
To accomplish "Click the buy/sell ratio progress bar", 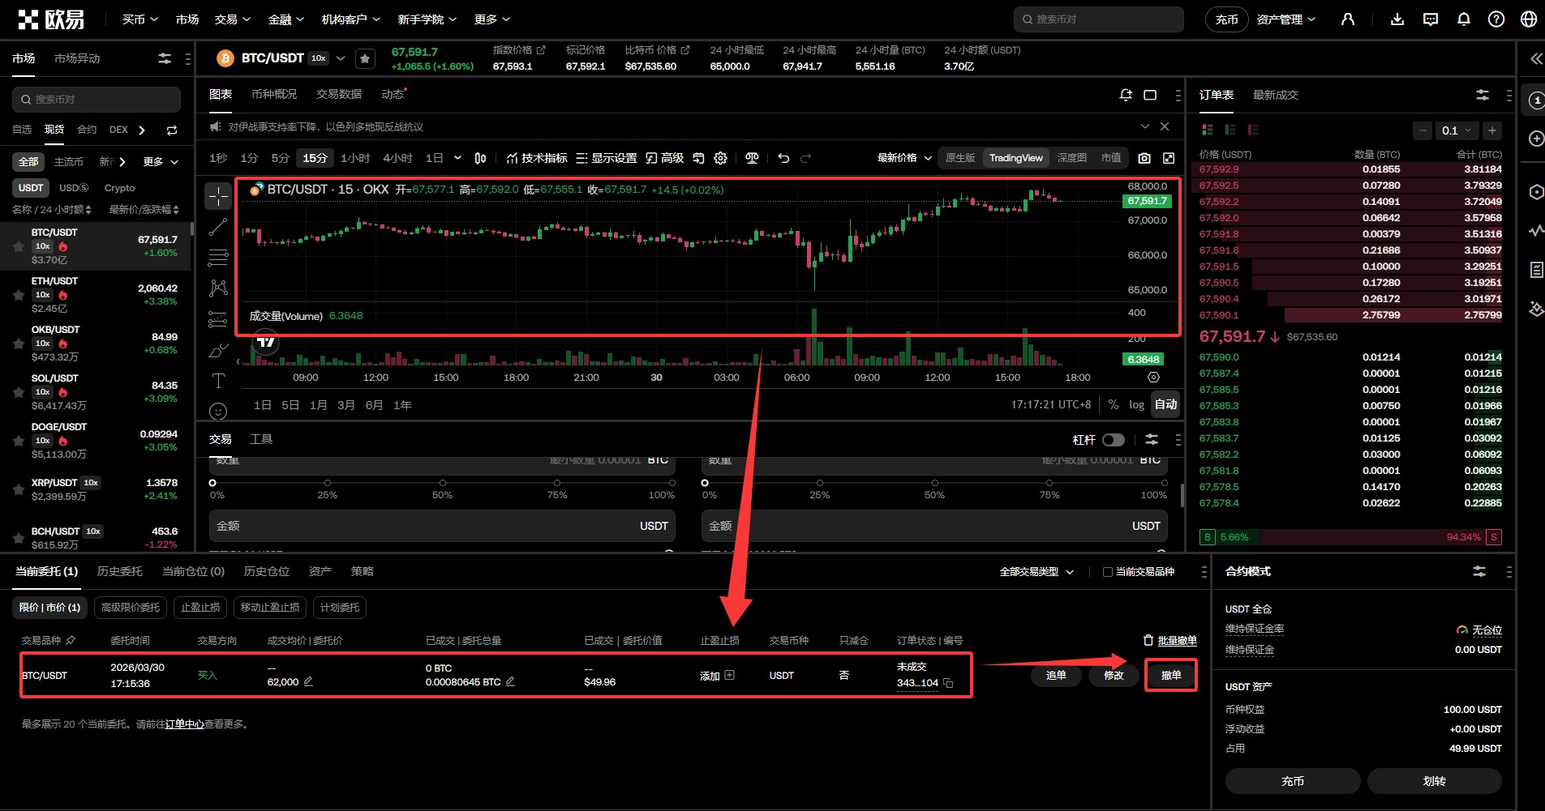I will coord(1350,537).
